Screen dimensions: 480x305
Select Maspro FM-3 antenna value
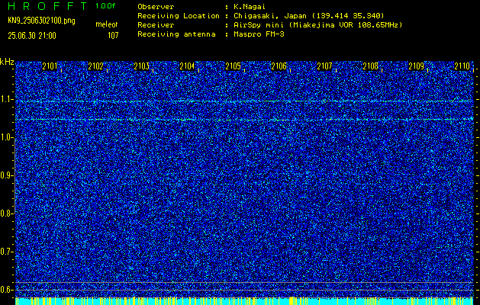tap(259, 34)
